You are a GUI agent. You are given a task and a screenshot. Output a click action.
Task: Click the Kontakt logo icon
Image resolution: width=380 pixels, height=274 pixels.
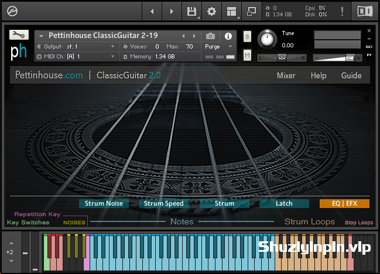pos(12,11)
